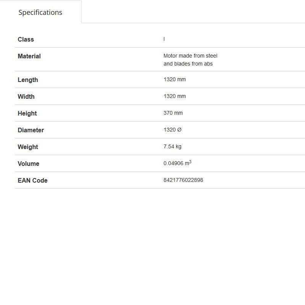Click the Height value 370 mm

(173, 113)
